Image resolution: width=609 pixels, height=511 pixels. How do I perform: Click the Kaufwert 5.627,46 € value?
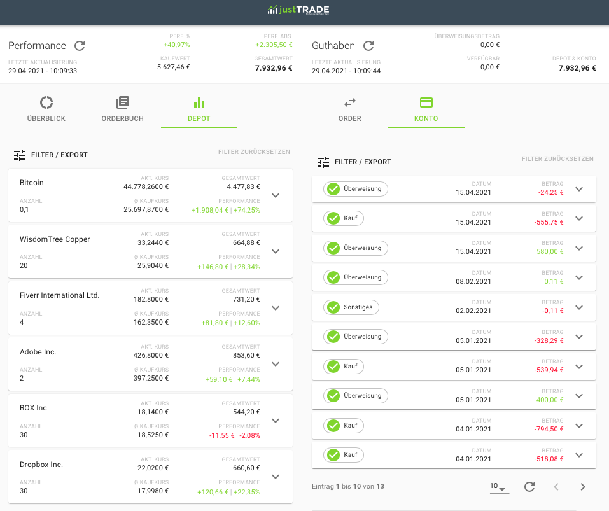point(174,67)
